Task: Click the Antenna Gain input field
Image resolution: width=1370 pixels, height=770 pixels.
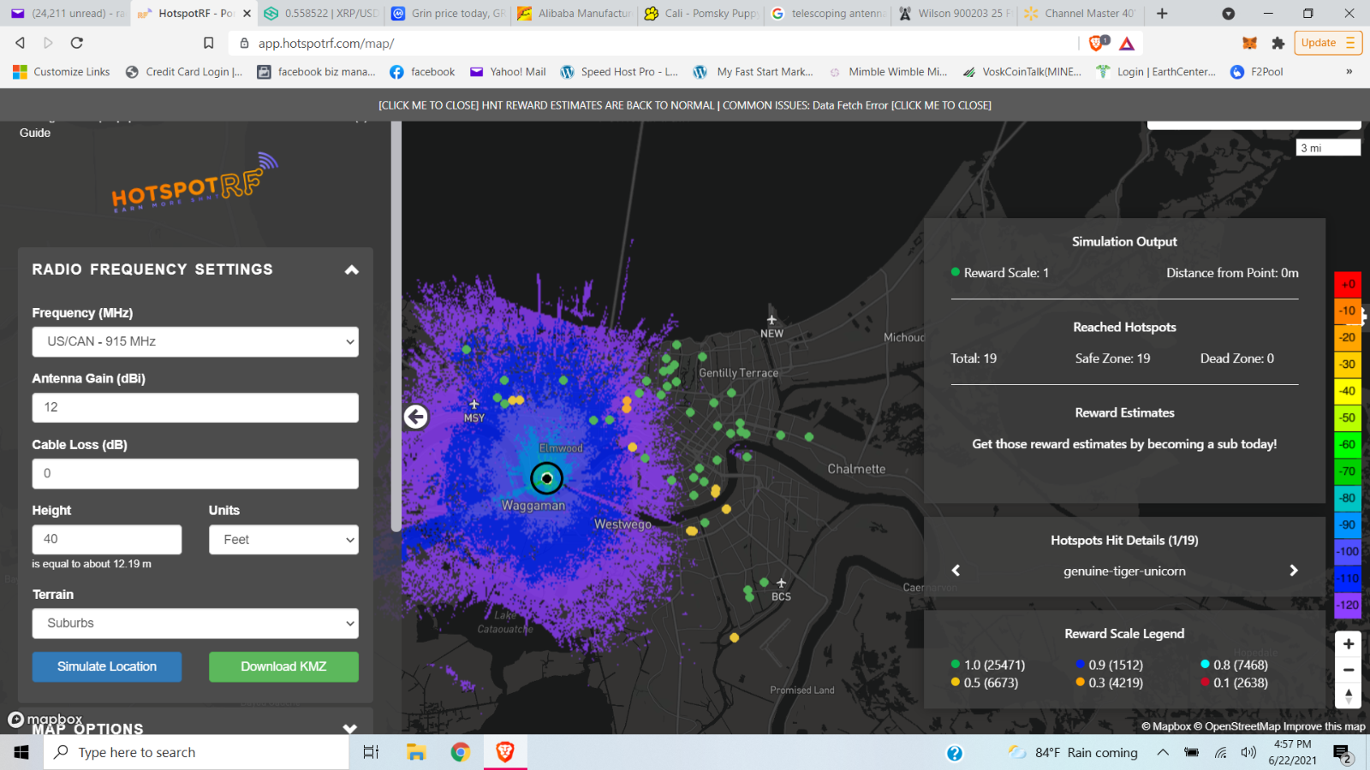Action: point(195,407)
